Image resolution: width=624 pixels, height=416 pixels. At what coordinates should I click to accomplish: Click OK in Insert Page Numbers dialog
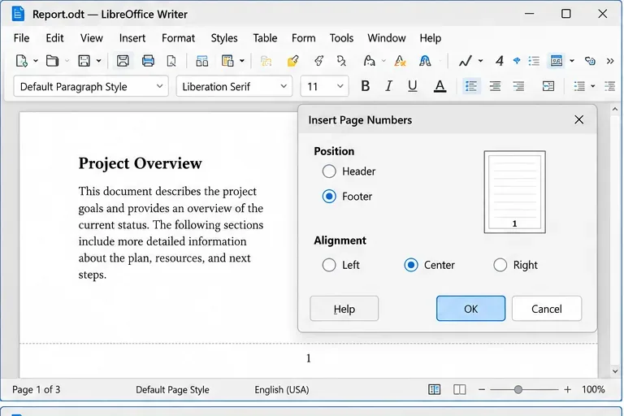coord(470,309)
